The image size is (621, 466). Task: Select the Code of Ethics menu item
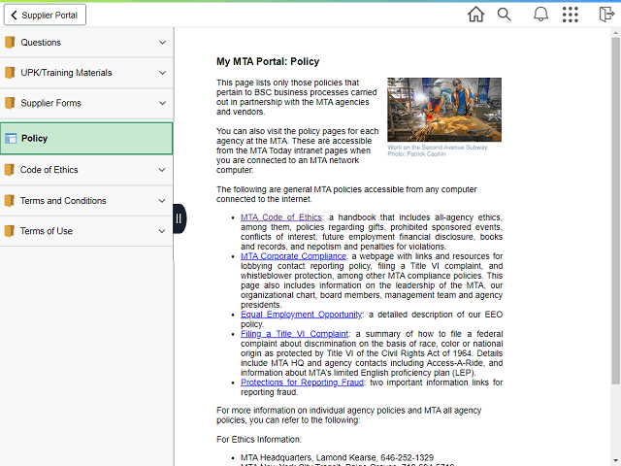click(86, 170)
